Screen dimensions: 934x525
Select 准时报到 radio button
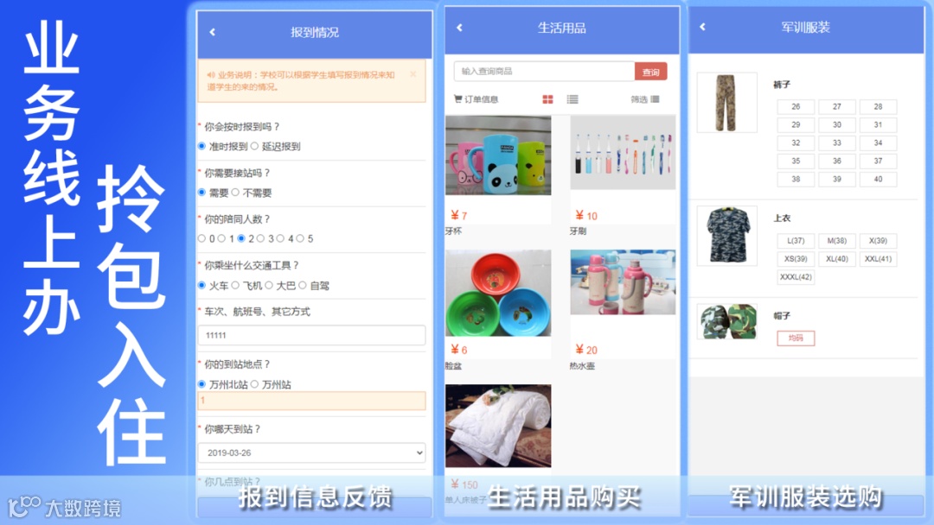(202, 146)
